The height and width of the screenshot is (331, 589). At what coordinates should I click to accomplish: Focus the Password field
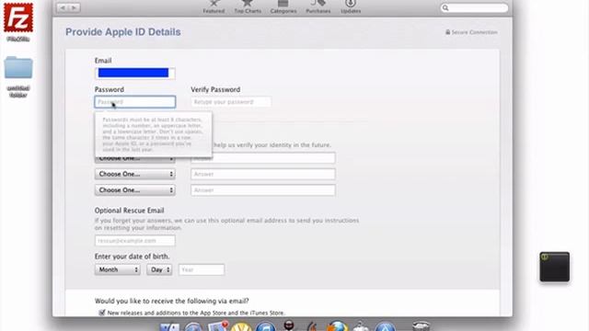coord(135,102)
